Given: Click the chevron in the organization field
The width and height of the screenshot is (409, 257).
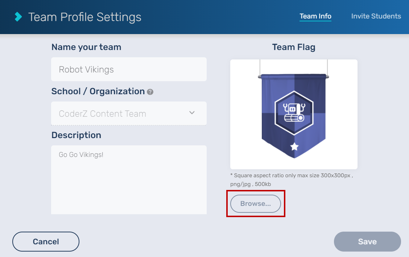Looking at the screenshot, I should click(x=192, y=113).
